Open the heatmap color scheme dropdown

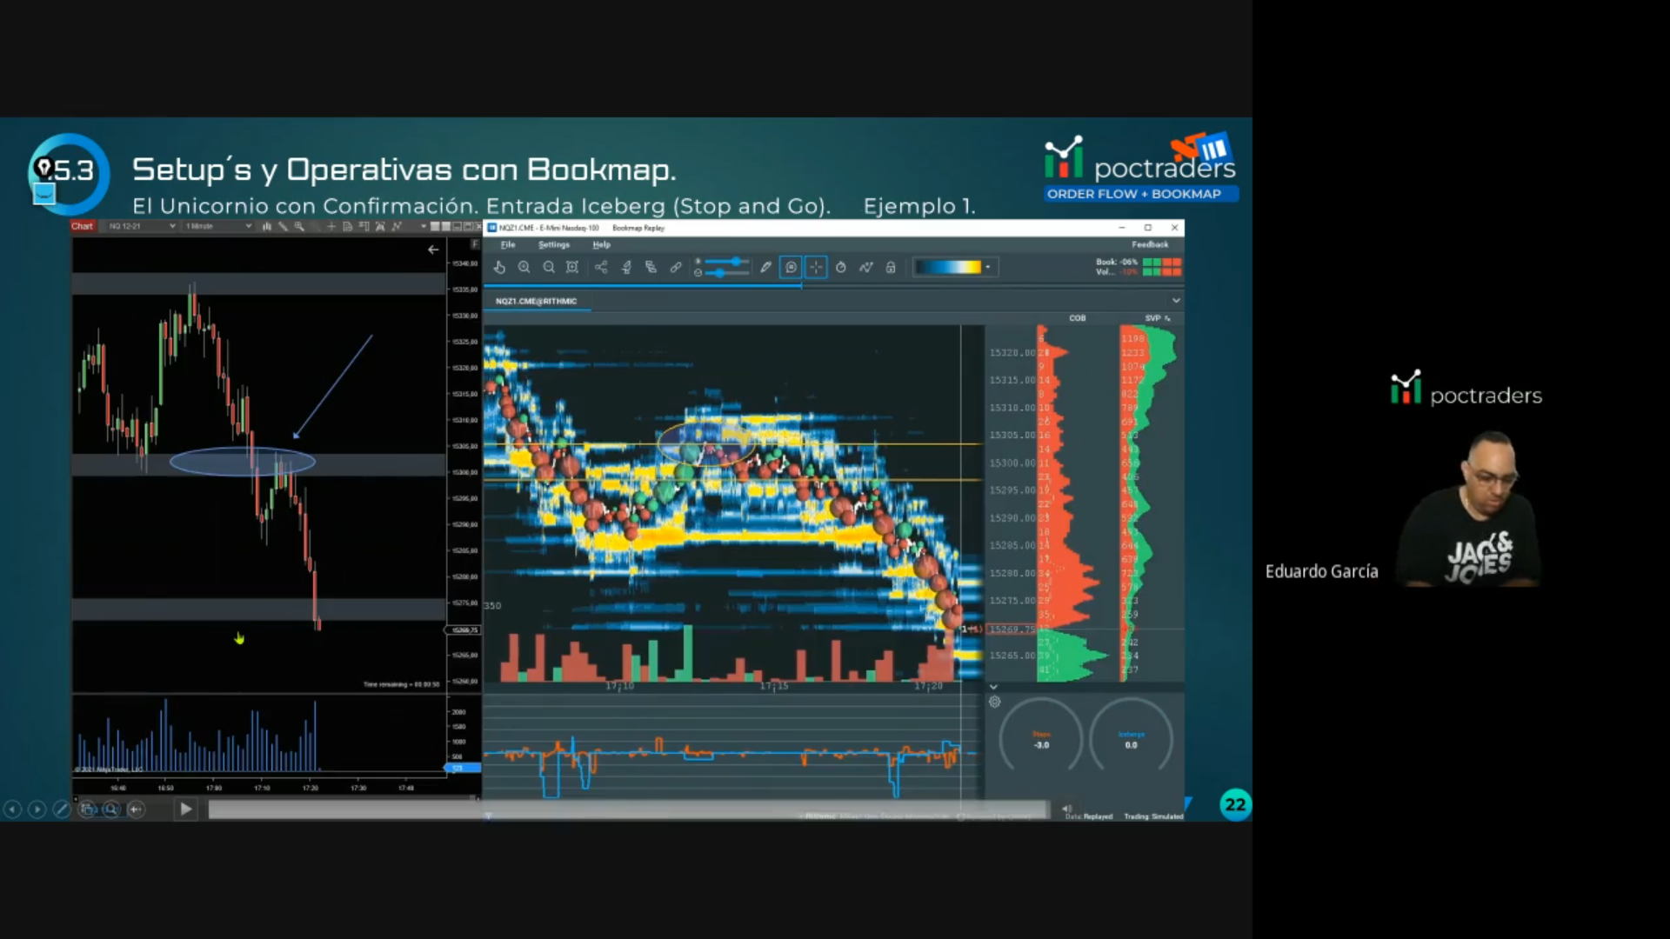point(988,268)
